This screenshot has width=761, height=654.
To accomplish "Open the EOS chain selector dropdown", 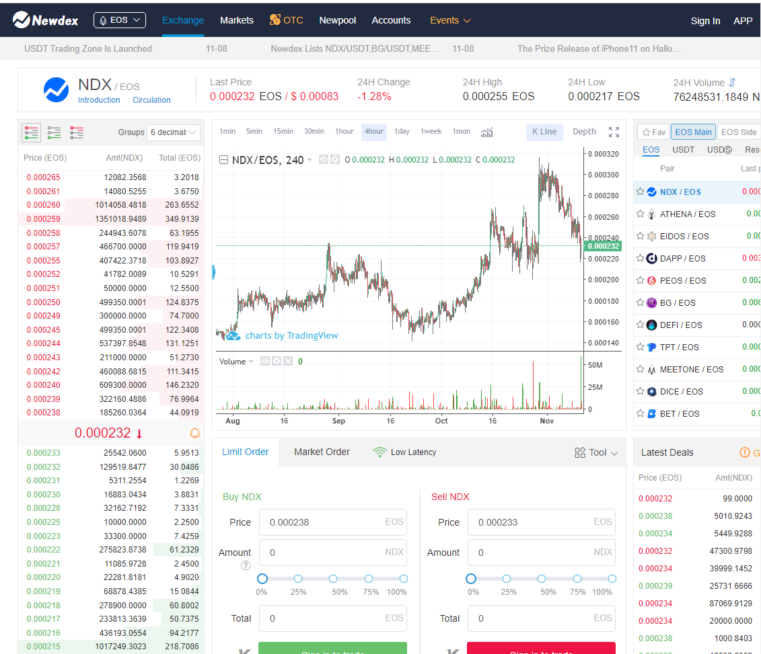I will tap(119, 20).
